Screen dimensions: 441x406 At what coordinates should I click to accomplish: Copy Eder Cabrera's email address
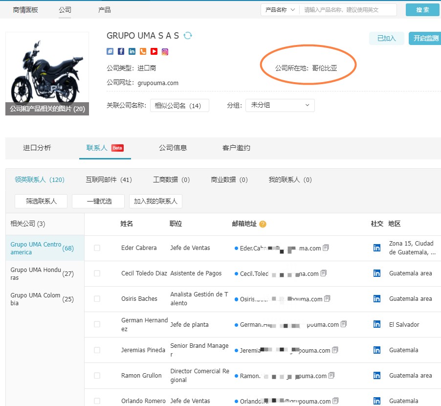(x=326, y=248)
